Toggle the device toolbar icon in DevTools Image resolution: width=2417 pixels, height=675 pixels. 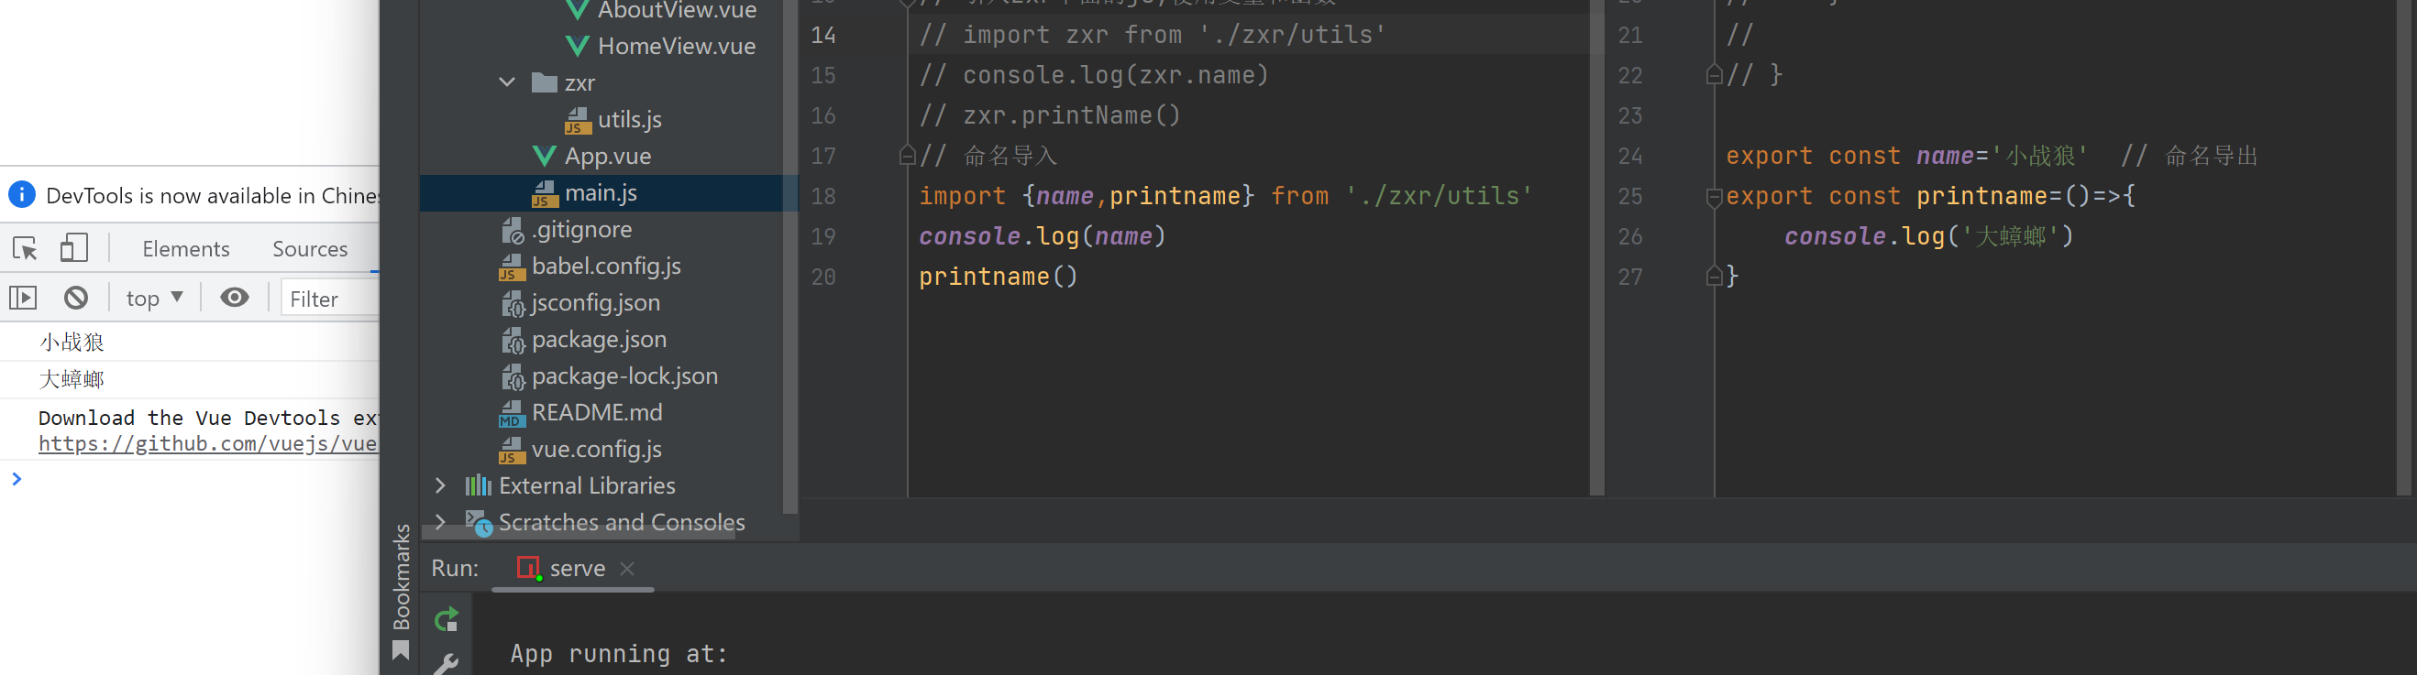73,247
